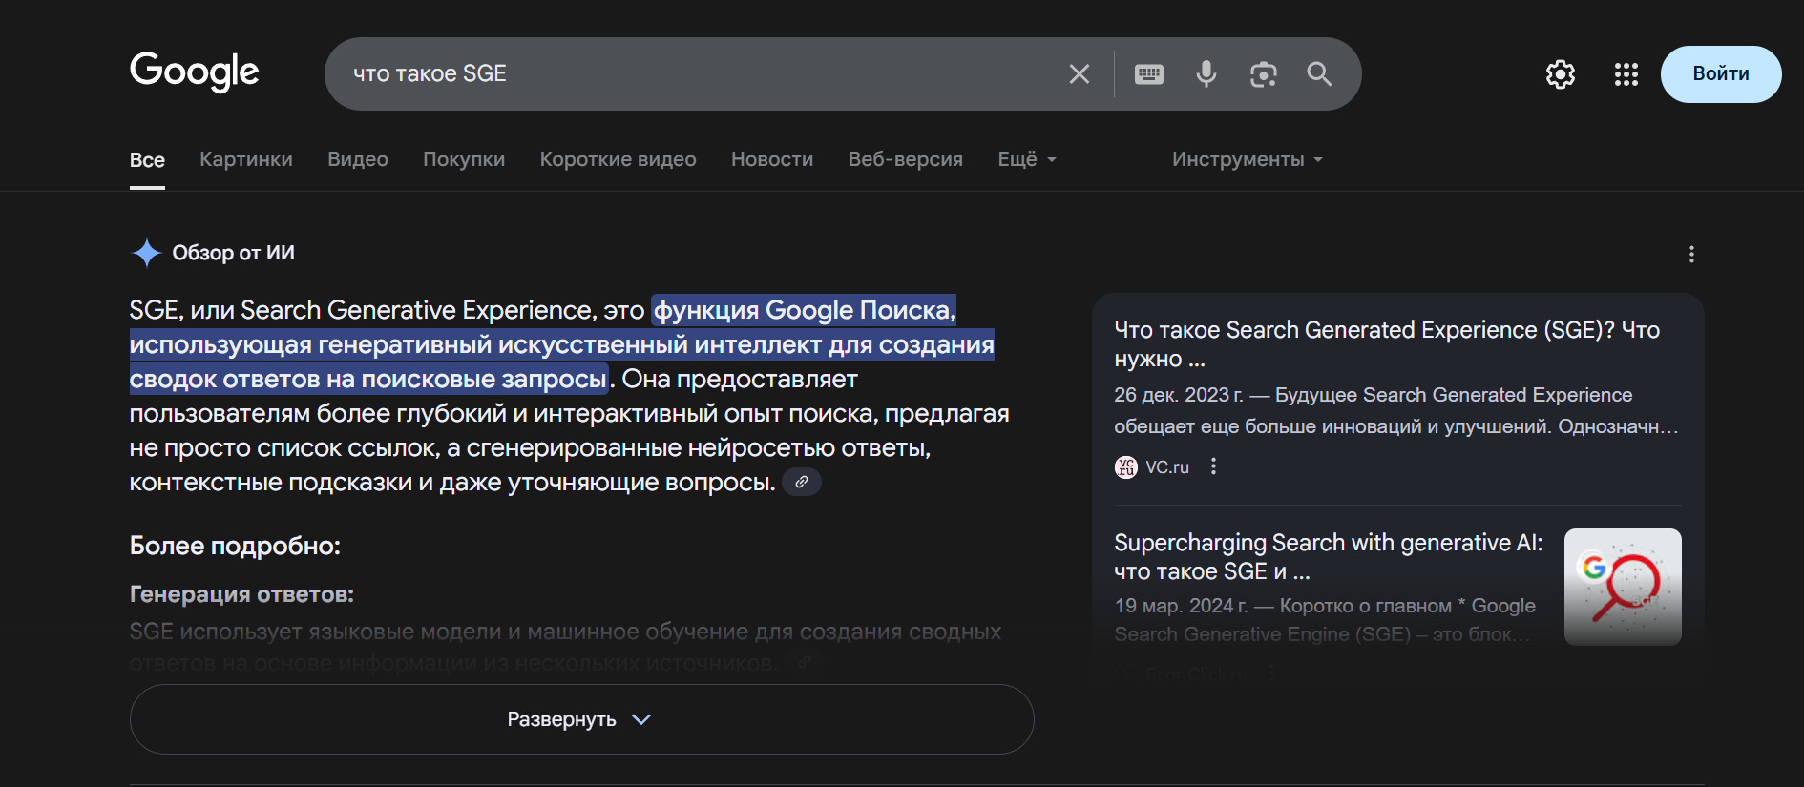This screenshot has height=787, width=1804.
Task: Open 'Supercharging Search with generative AI' result
Action: (1329, 556)
